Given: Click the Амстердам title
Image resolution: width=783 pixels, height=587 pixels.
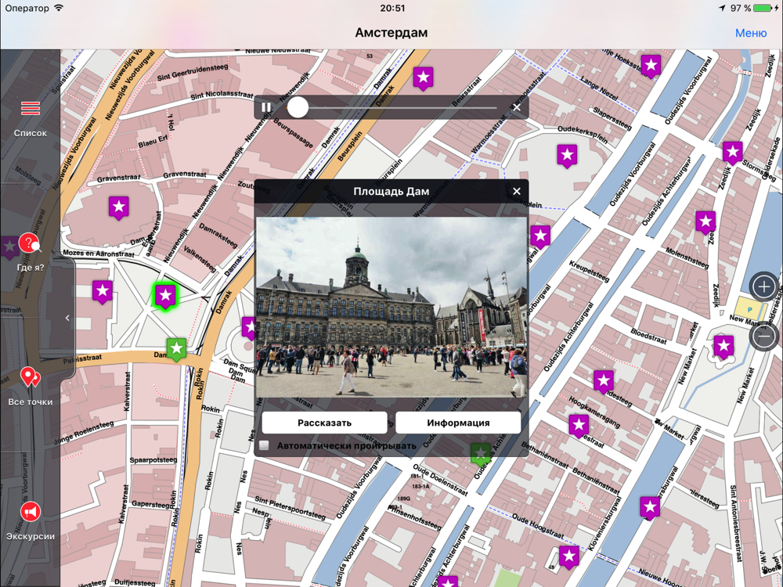Looking at the screenshot, I should pyautogui.click(x=391, y=33).
